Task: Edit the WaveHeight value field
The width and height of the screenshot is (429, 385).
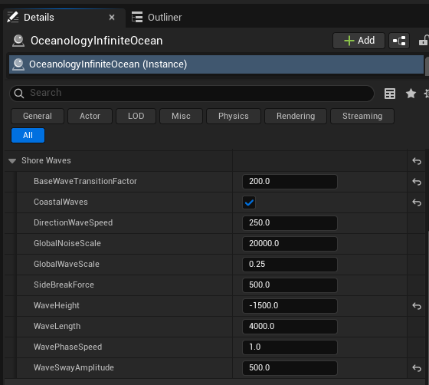Action: point(290,305)
